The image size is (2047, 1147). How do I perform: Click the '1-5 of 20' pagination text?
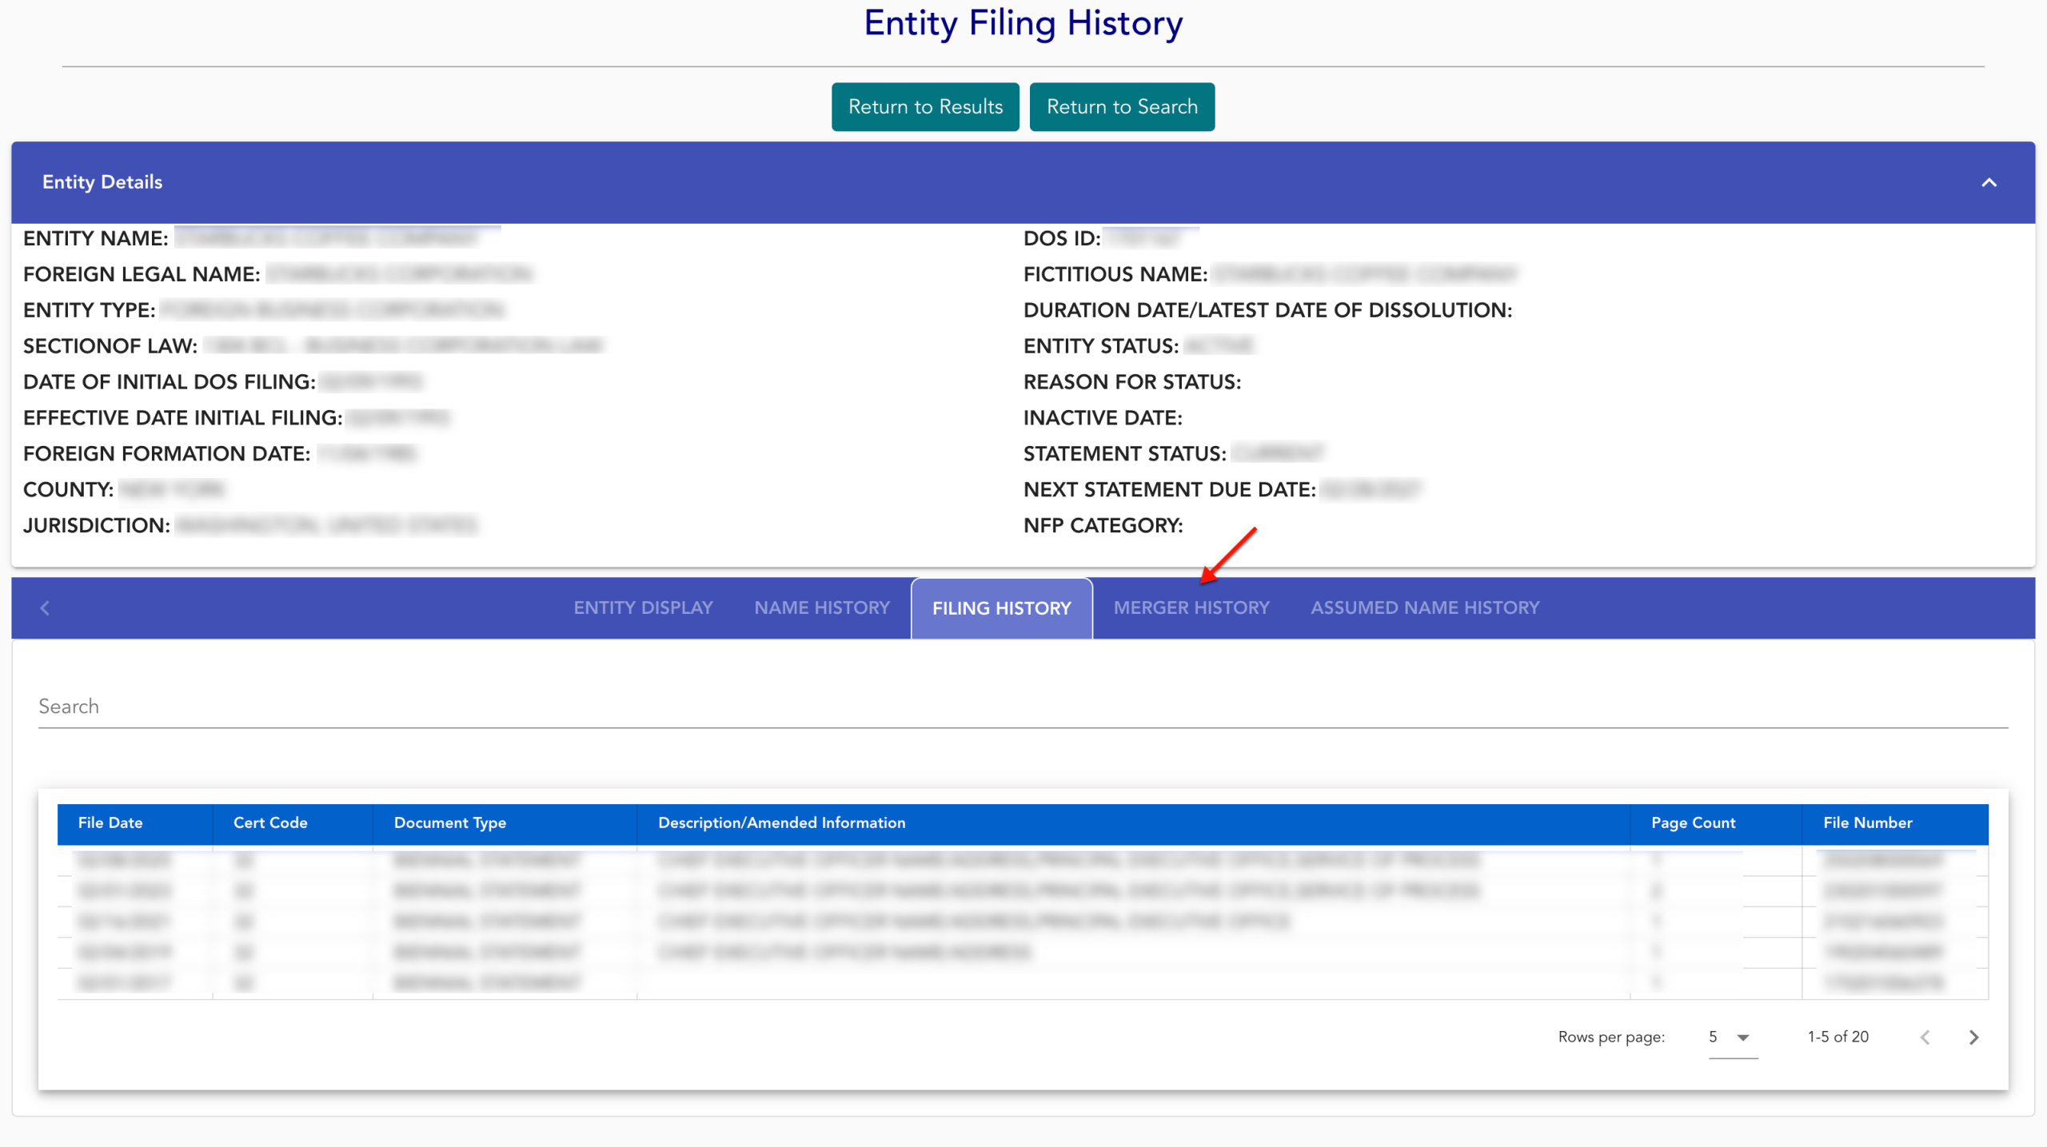[x=1838, y=1037]
